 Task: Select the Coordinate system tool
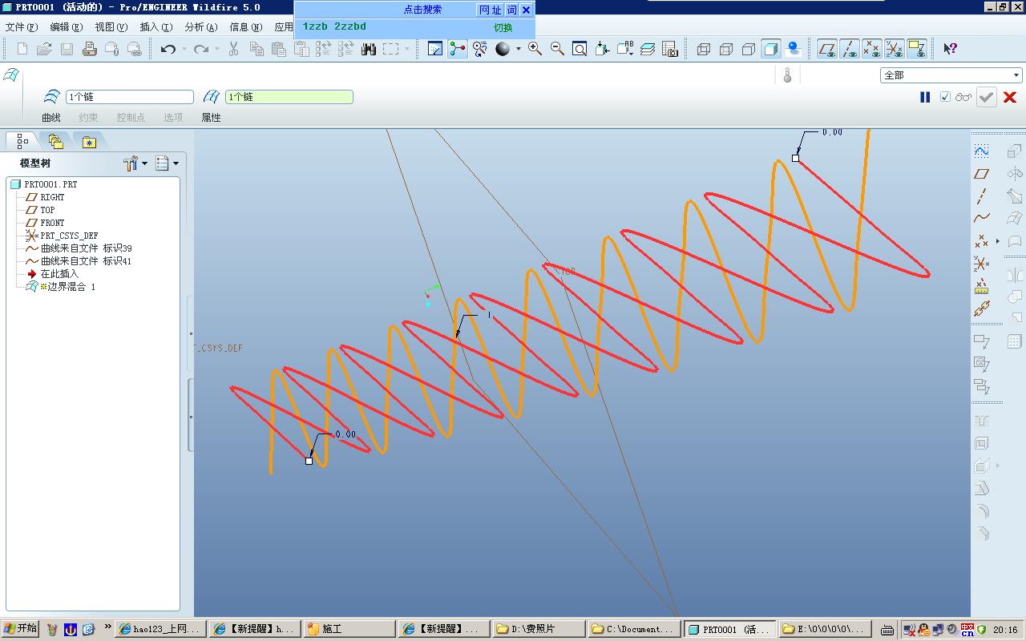981,263
